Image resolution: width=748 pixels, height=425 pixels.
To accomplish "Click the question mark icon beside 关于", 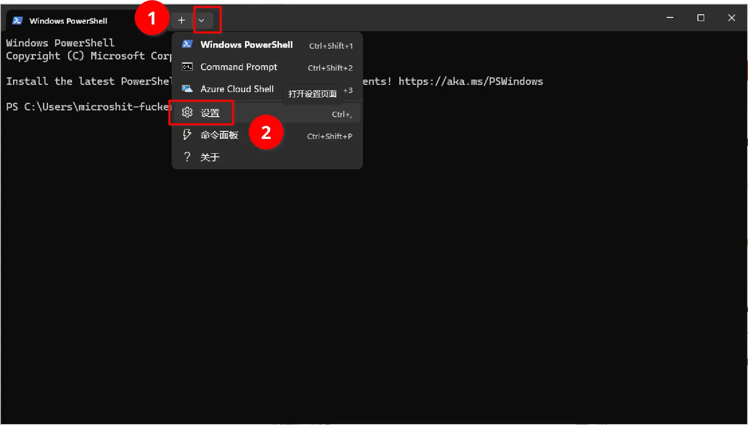I will [187, 156].
